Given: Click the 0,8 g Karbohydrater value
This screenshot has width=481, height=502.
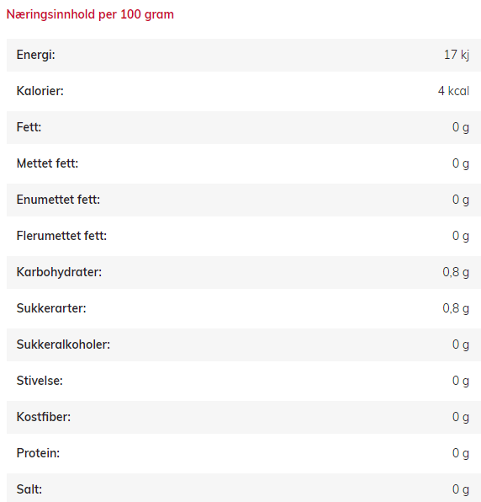Looking at the screenshot, I should [x=456, y=272].
